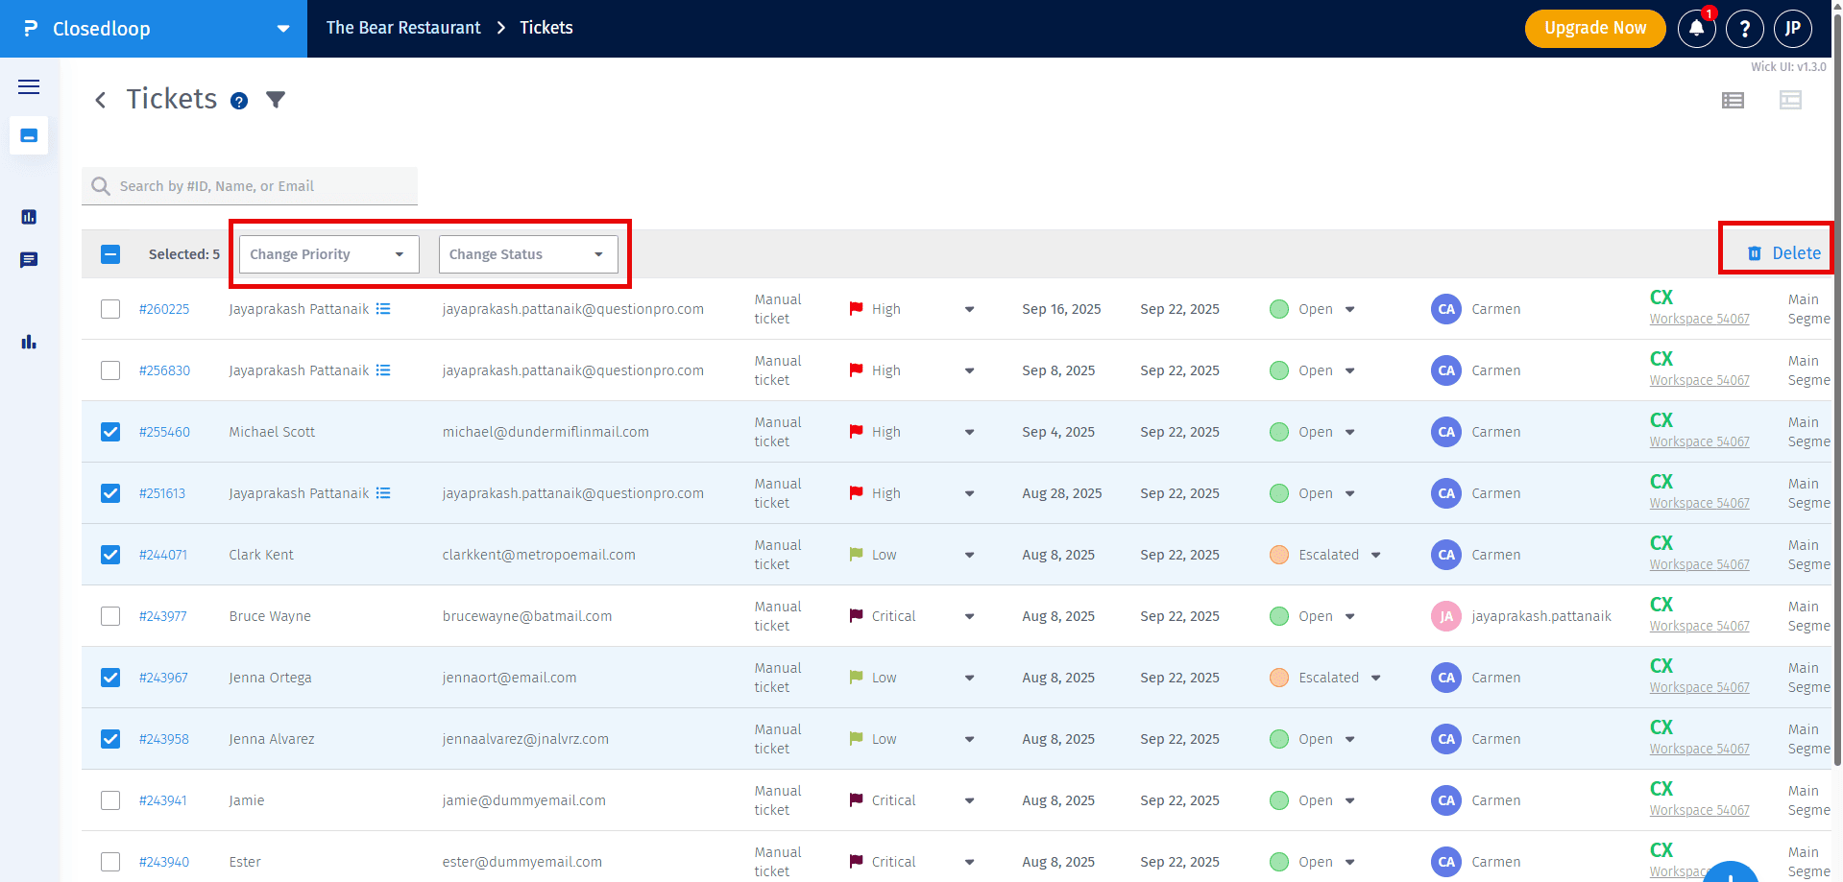Expand status dropdown for Clark Kent's Escalated ticket
Viewport: 1843px width, 882px height.
(x=1375, y=555)
